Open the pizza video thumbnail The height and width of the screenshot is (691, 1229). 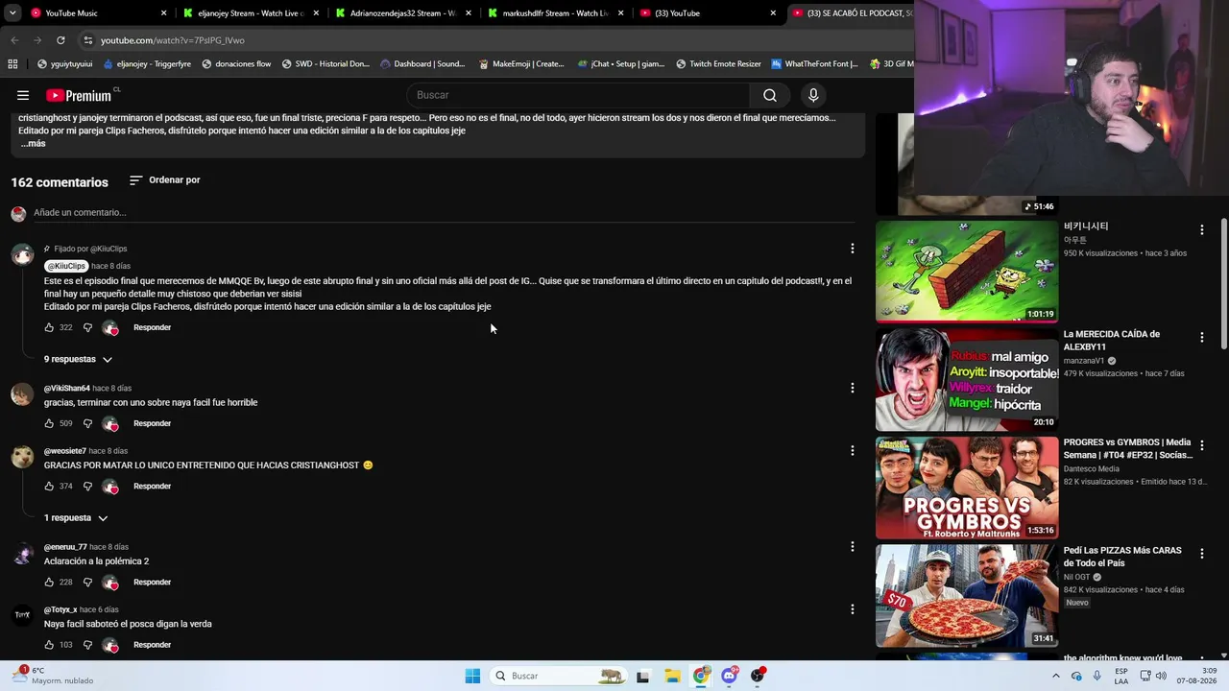click(x=967, y=596)
